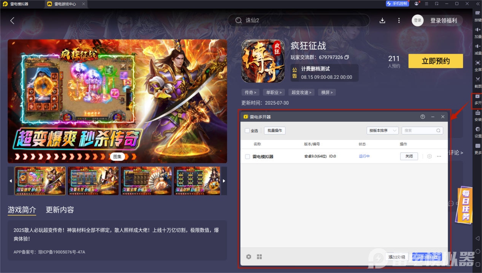Click the 计费删档测试 announcement box
The image size is (482, 273).
tap(325, 73)
